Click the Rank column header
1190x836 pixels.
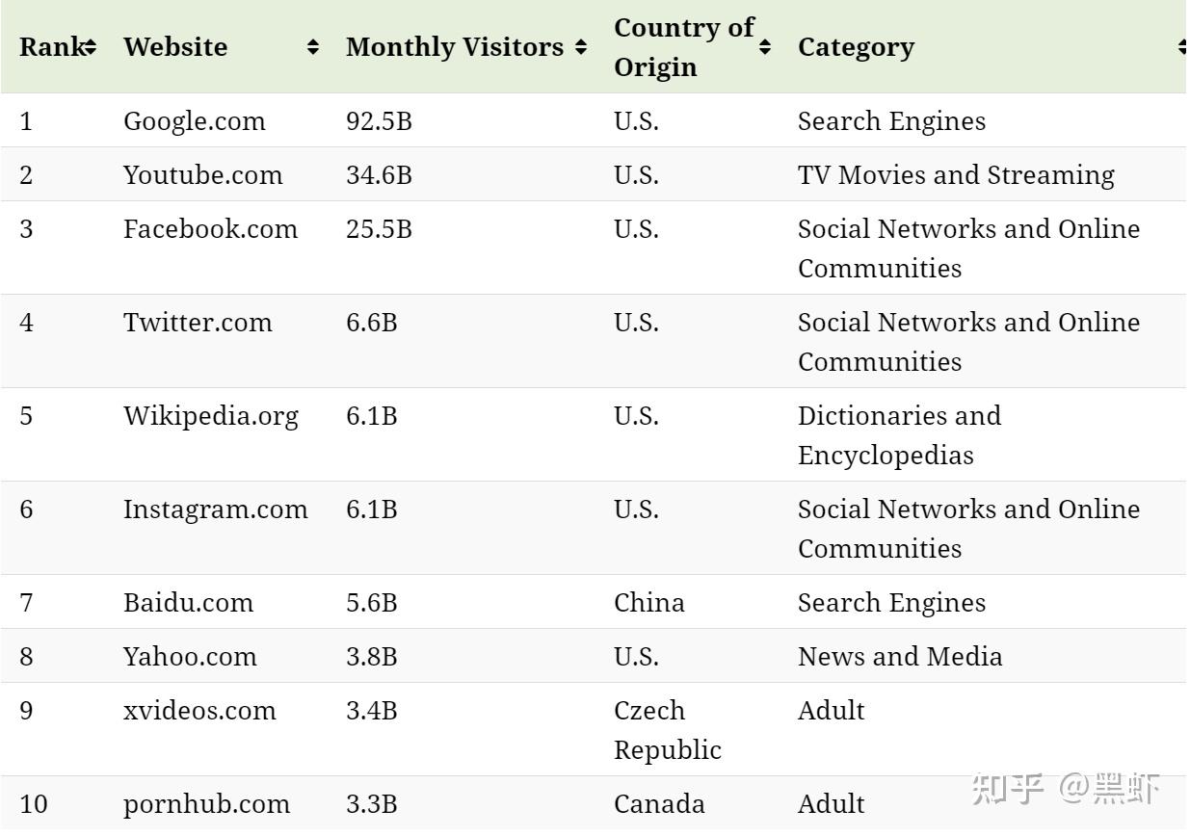52,47
